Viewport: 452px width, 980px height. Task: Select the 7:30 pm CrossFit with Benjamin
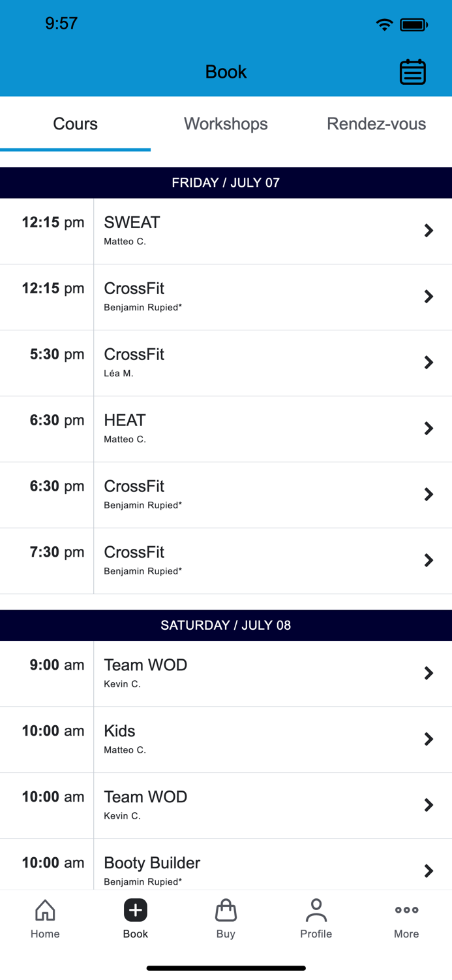pos(429,561)
